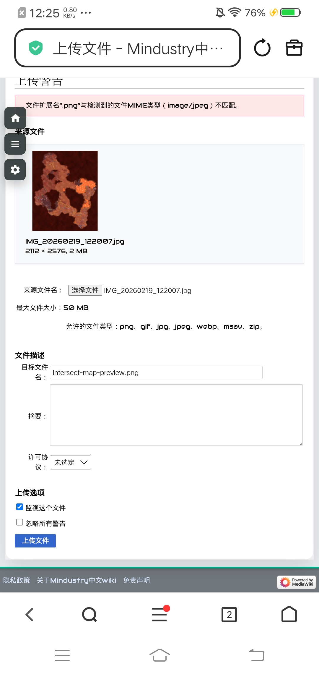Tap the green security shield icon
Image resolution: width=319 pixels, height=674 pixels.
click(36, 48)
